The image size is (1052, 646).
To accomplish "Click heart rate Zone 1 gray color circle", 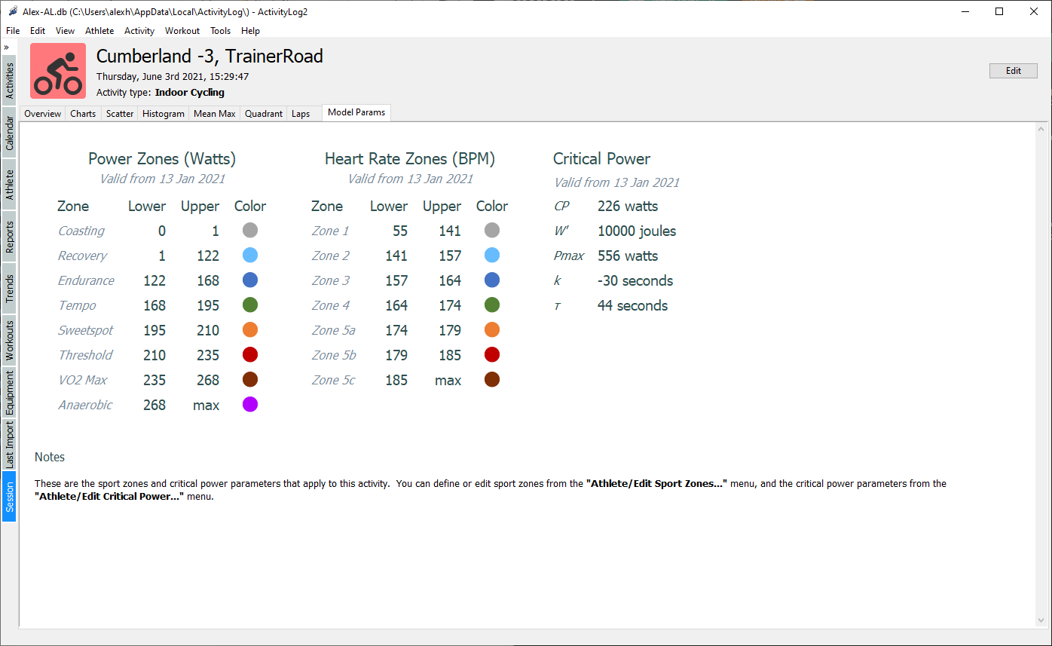I will (492, 230).
